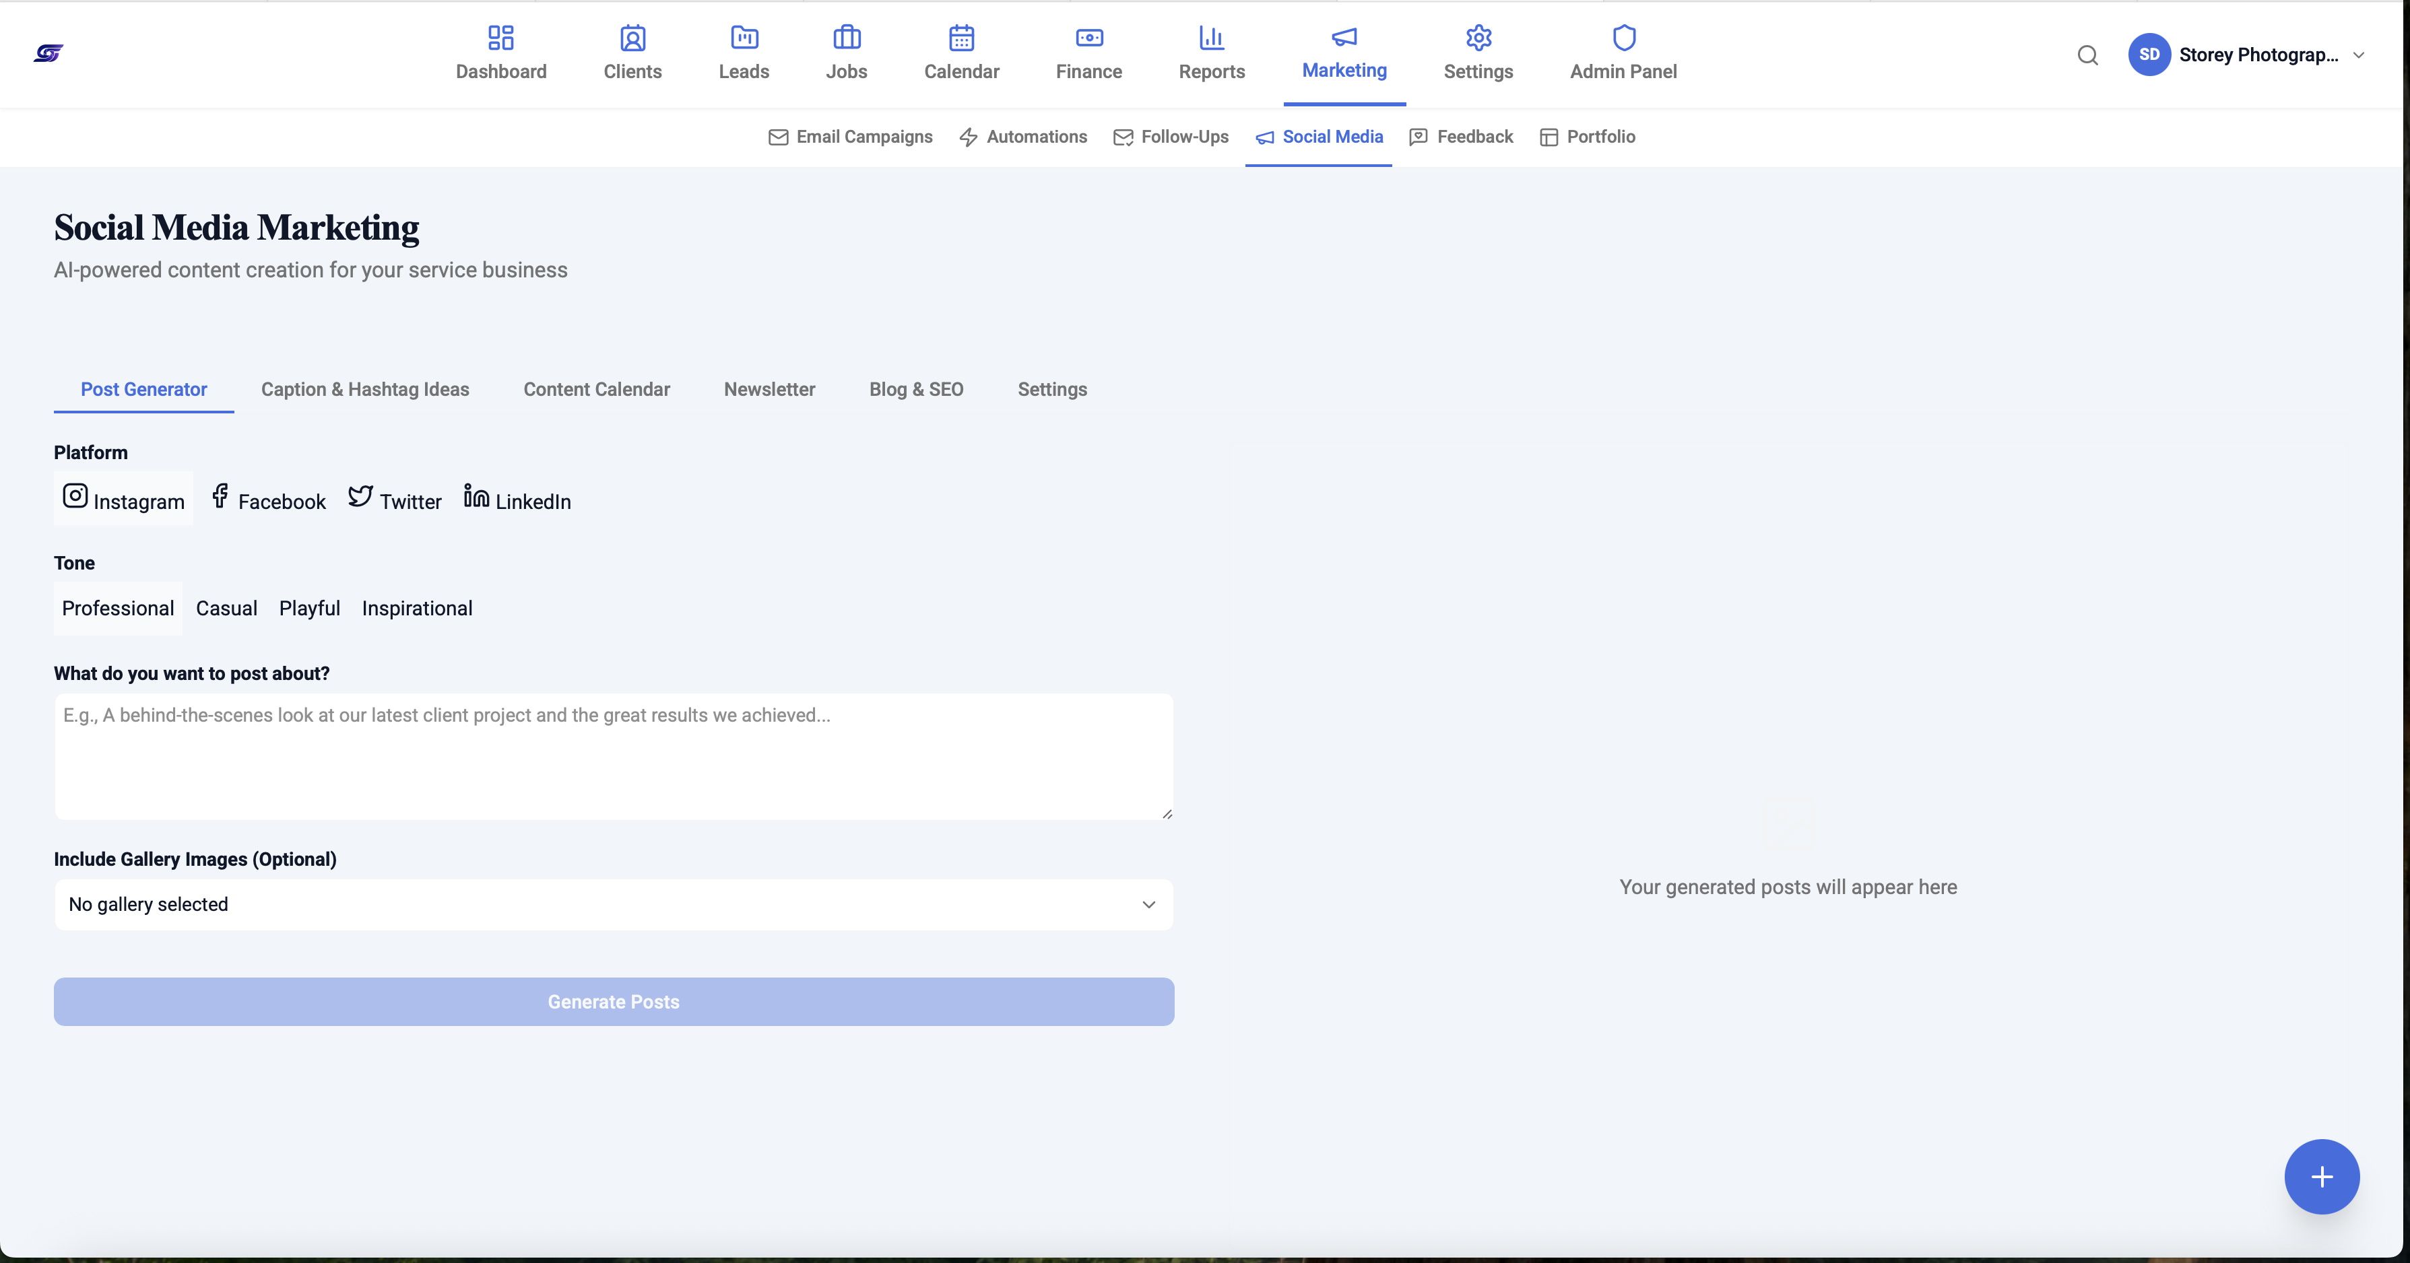
Task: Open Finance via the banknote icon
Action: [1089, 38]
